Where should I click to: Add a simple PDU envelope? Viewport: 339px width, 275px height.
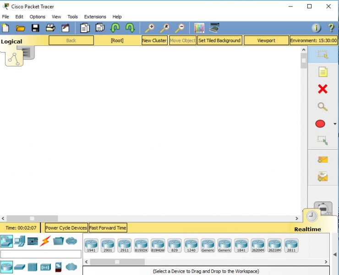pyautogui.click(x=323, y=160)
